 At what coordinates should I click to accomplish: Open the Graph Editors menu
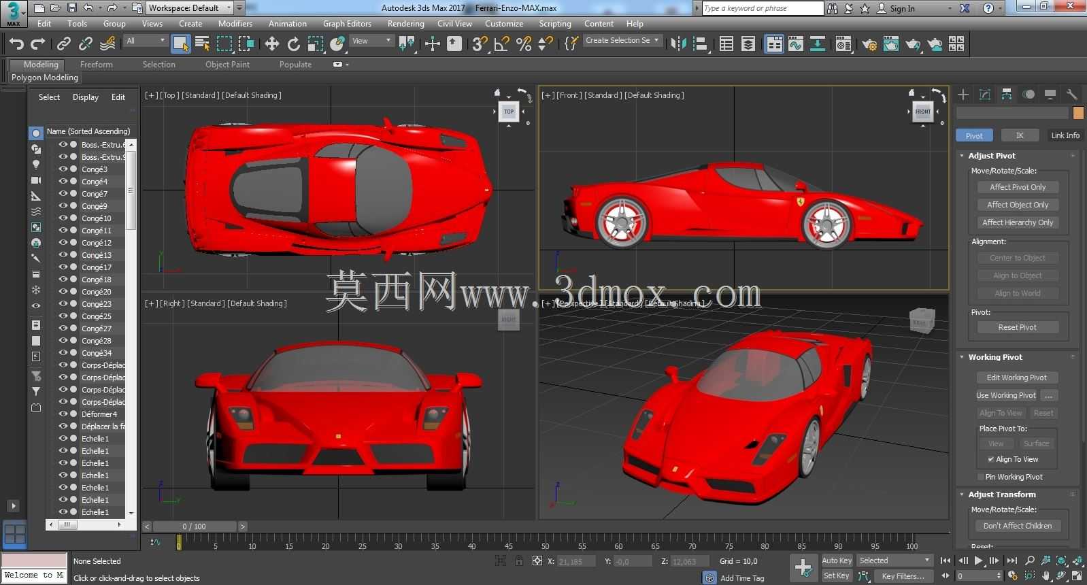[347, 23]
